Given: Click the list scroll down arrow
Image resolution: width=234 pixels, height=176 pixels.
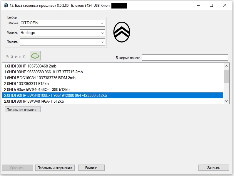Looking at the screenshot, I should point(226,101).
